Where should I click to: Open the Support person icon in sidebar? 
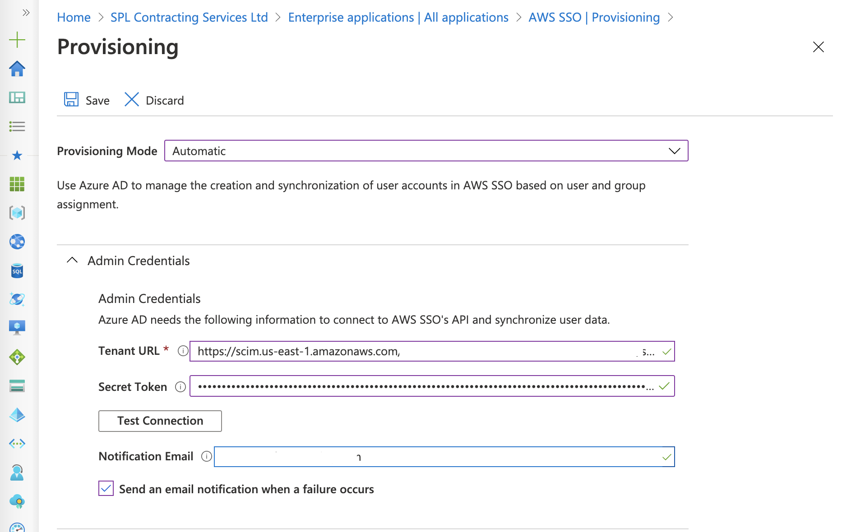click(17, 472)
